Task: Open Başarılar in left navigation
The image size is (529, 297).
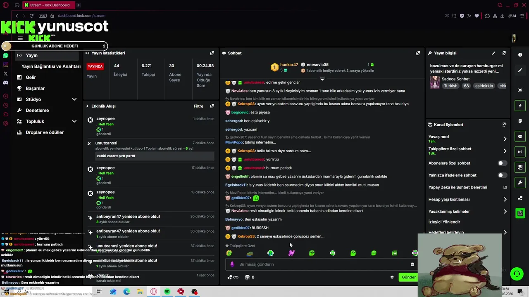Action: click(35, 88)
